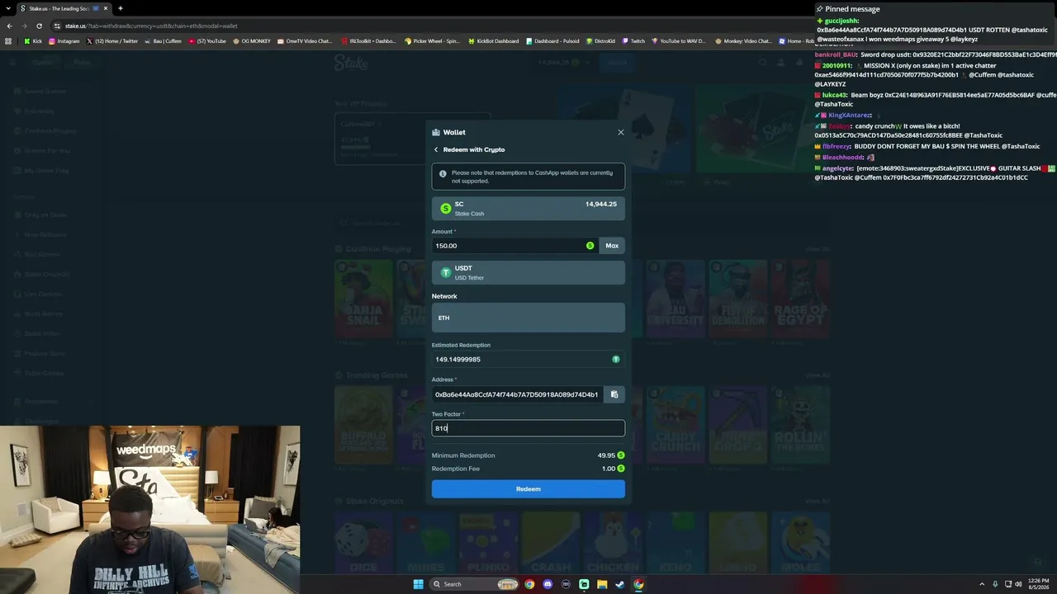Viewport: 1057px width, 594px height.
Task: Click the Windows taskbar Search box
Action: (x=475, y=584)
